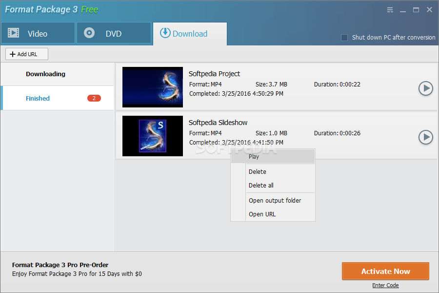Screen dimensions: 439x293
Task: Play the Softpedia Slideshow video
Action: 425,137
